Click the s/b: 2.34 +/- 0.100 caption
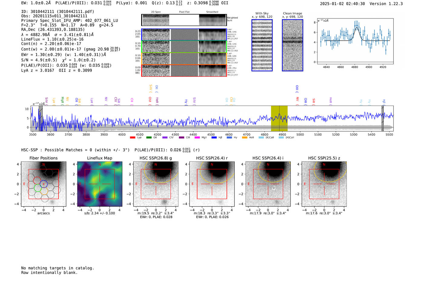The height and width of the screenshot is (289, 424). pyautogui.click(x=100, y=213)
